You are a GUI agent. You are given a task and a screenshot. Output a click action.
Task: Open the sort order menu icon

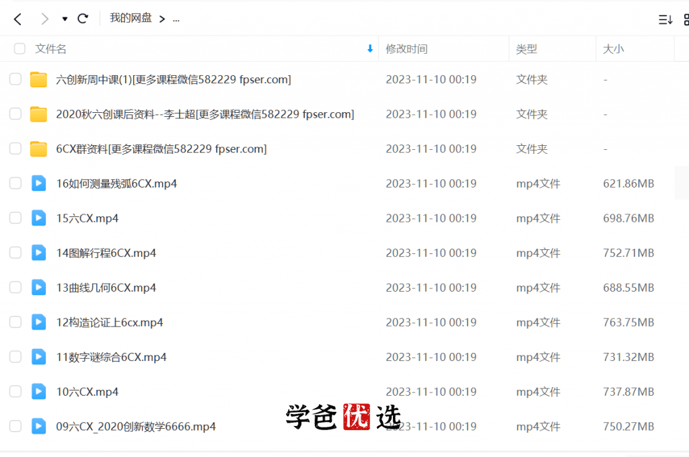click(665, 19)
